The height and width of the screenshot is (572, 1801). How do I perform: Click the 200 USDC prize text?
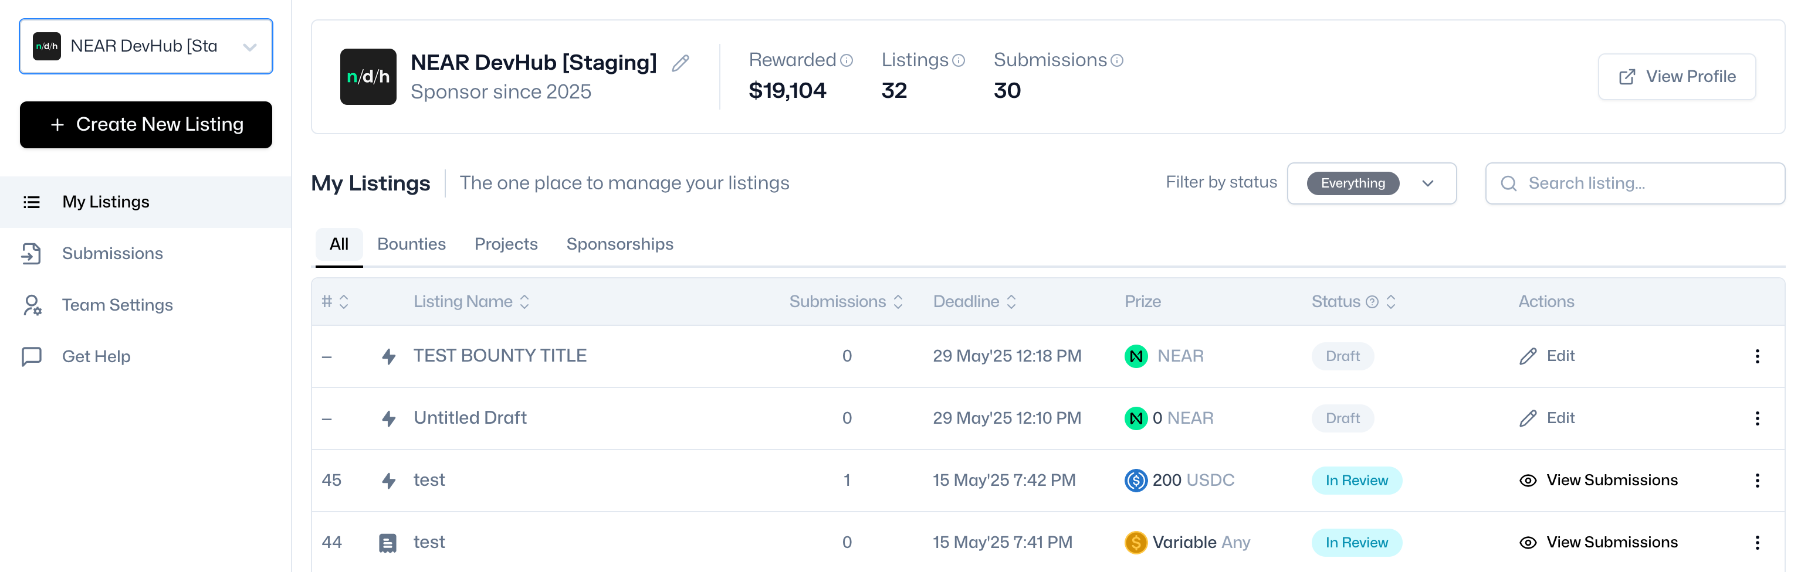[x=1193, y=481]
